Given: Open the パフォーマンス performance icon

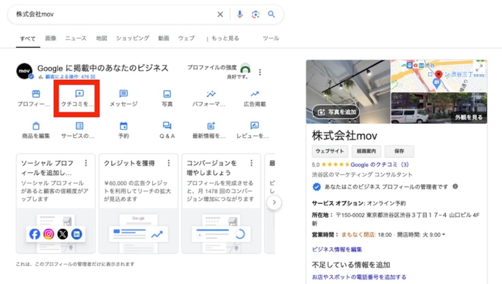Looking at the screenshot, I should pyautogui.click(x=211, y=94).
